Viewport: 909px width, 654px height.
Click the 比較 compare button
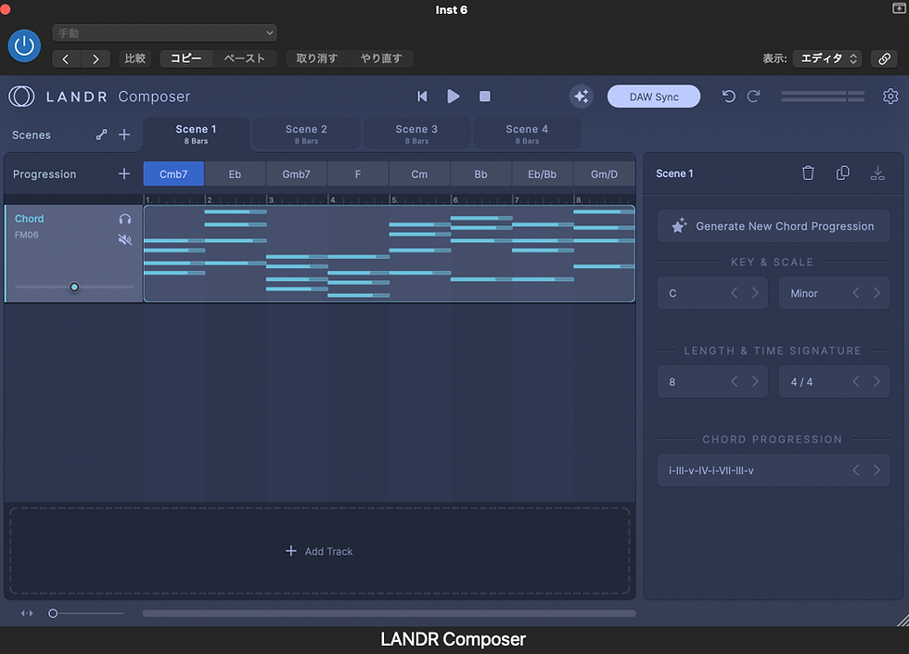135,58
